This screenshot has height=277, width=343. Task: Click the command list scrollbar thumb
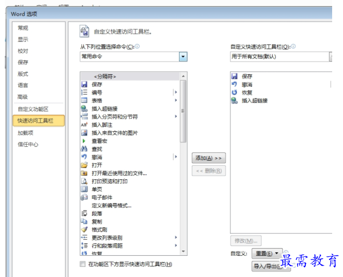click(183, 111)
